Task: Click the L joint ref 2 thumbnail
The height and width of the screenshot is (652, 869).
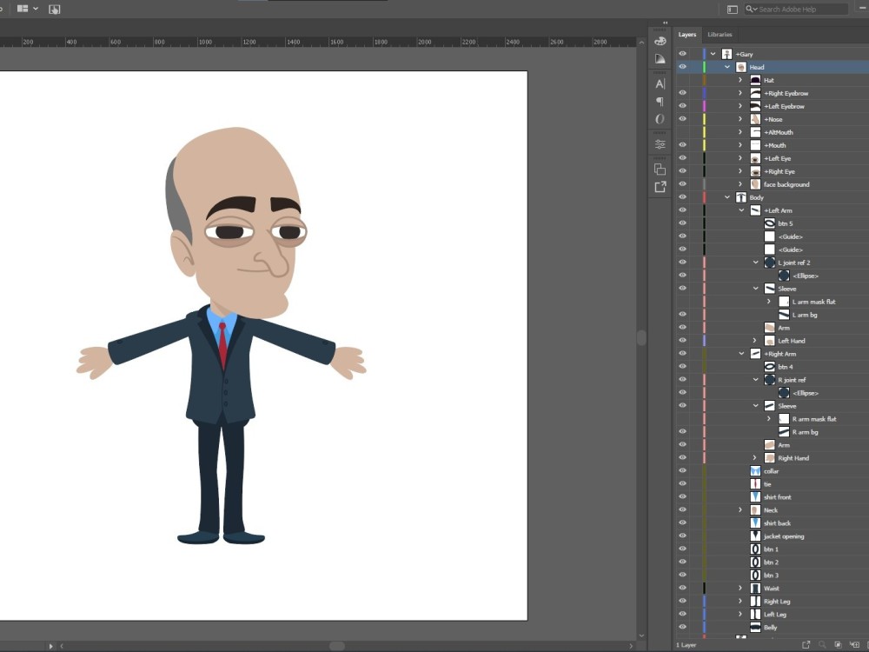Action: [x=770, y=263]
